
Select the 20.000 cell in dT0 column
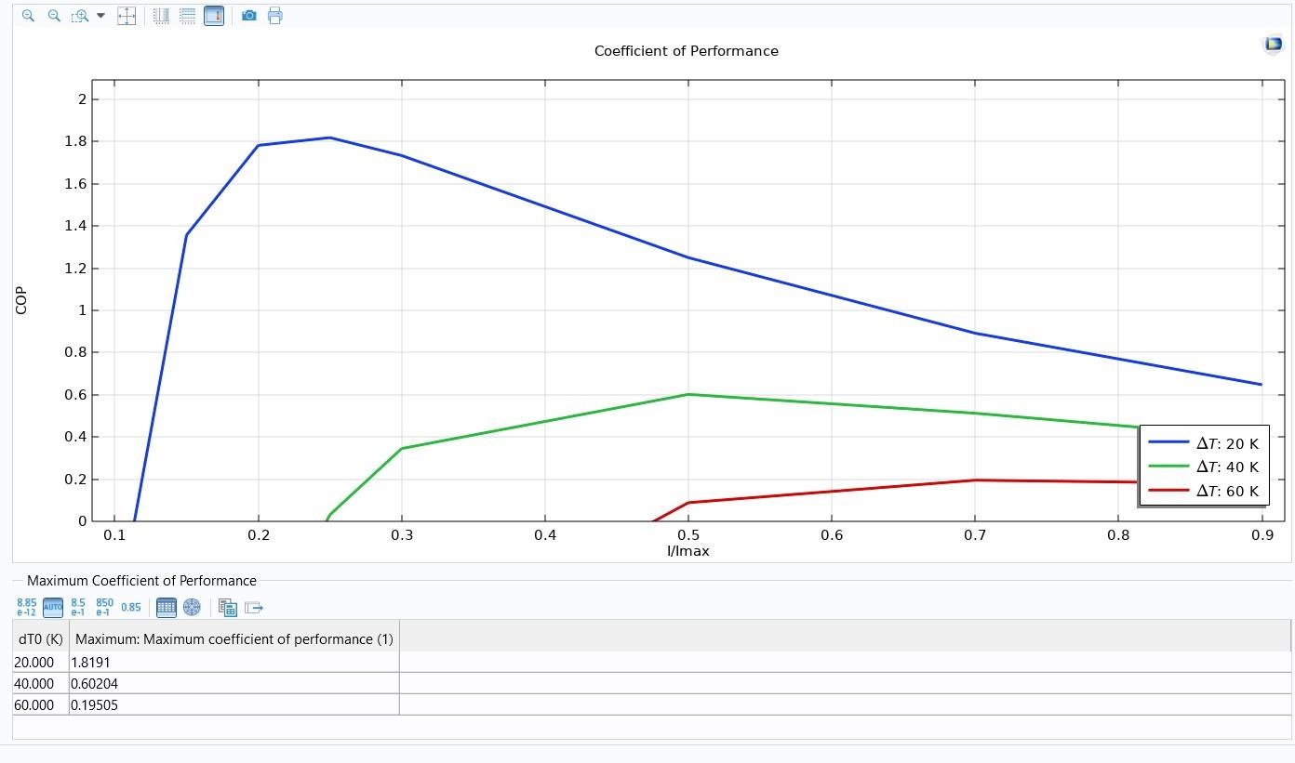[41, 662]
